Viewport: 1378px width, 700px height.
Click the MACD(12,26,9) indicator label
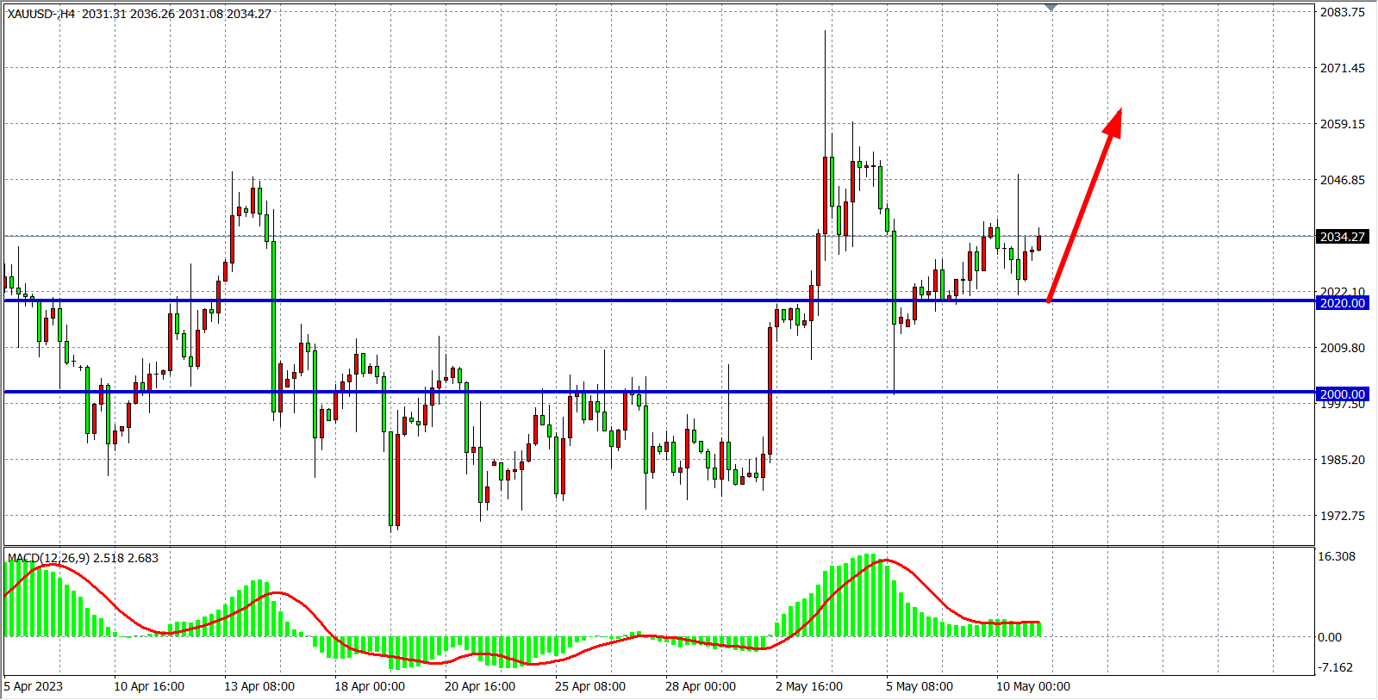(83, 558)
